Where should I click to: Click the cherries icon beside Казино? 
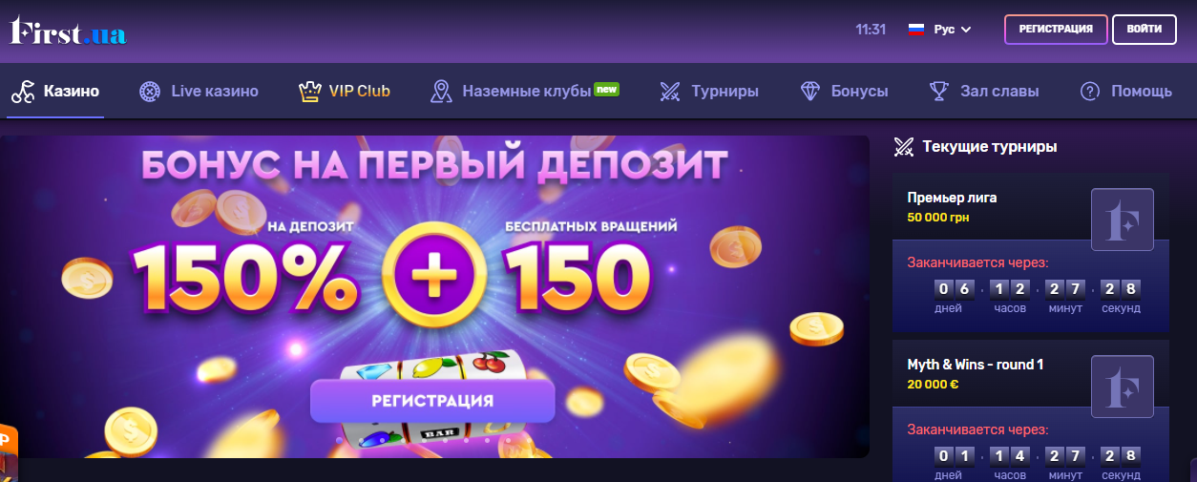[23, 92]
